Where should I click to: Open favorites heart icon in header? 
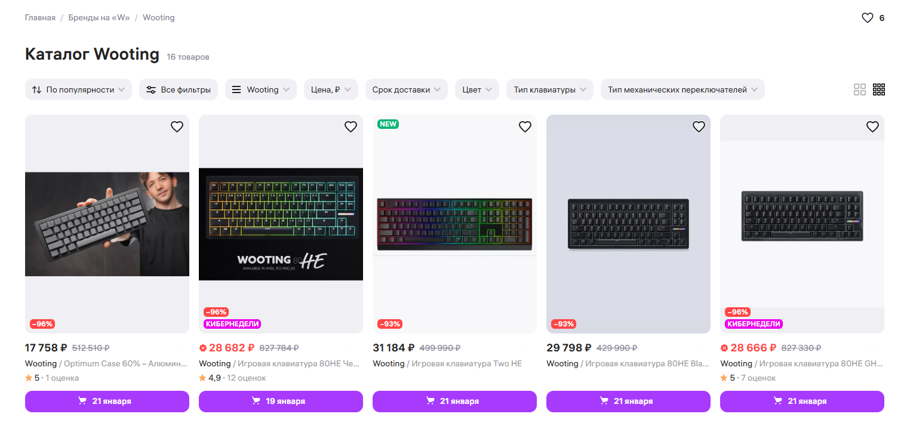coord(867,18)
